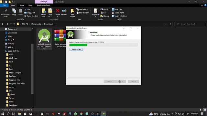Open the Application Tools tab

point(43,5)
